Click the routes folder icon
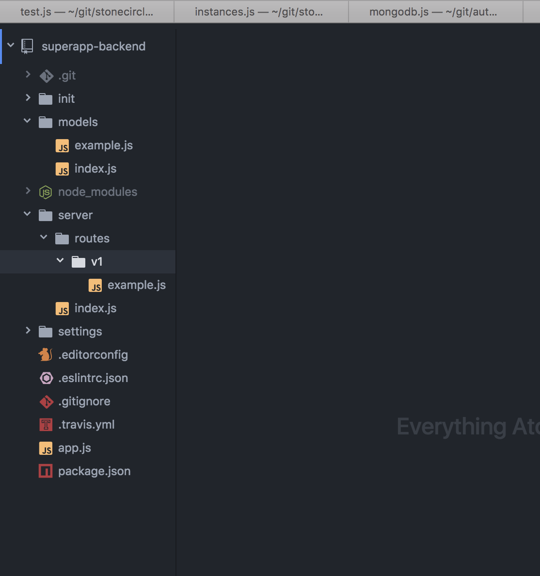Image resolution: width=540 pixels, height=576 pixels. 62,239
